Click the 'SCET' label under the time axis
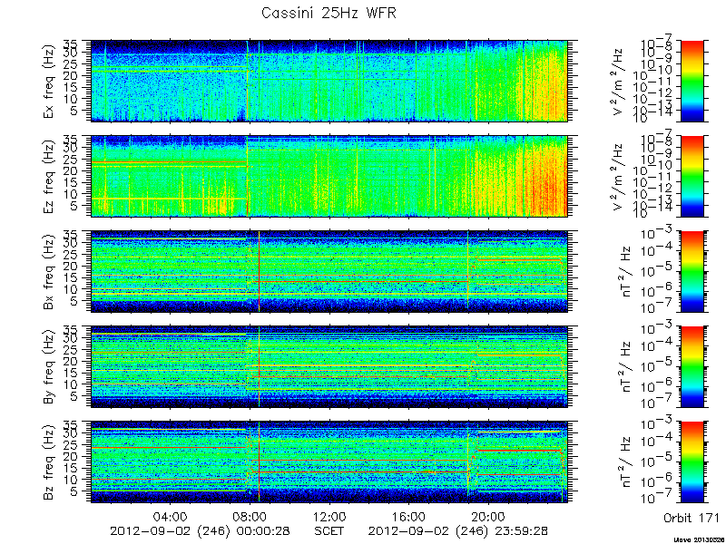The width and height of the screenshot is (726, 544). (x=329, y=531)
